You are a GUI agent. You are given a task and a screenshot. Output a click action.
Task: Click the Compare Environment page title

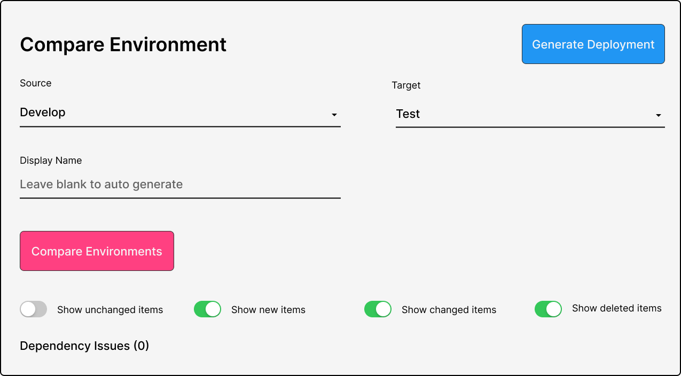pos(123,44)
